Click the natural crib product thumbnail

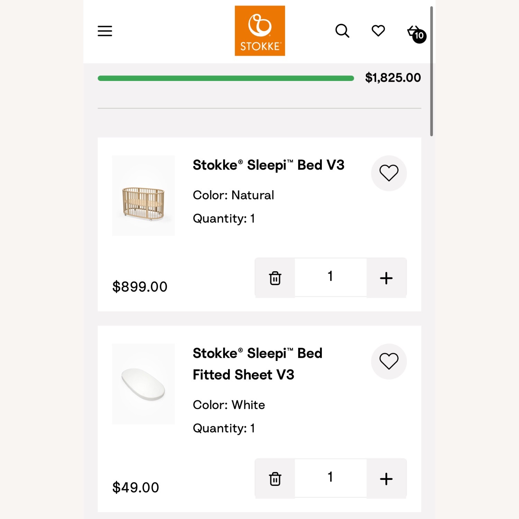143,196
